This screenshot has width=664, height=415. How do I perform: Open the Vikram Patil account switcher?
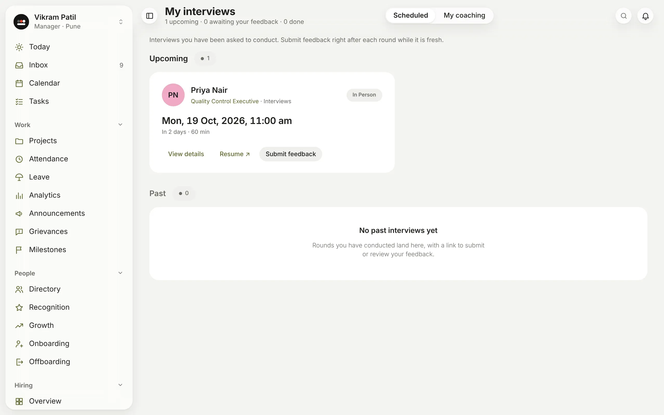(69, 22)
